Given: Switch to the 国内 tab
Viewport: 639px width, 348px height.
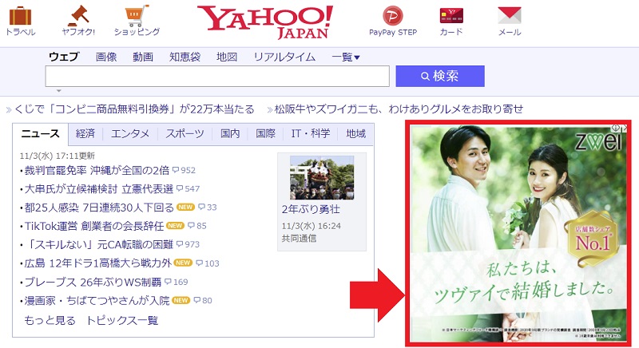Looking at the screenshot, I should tap(230, 133).
